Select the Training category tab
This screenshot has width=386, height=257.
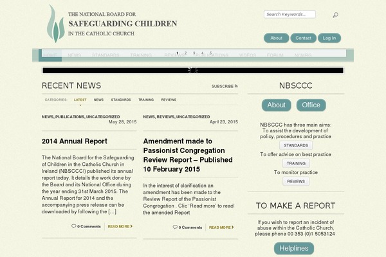click(146, 100)
